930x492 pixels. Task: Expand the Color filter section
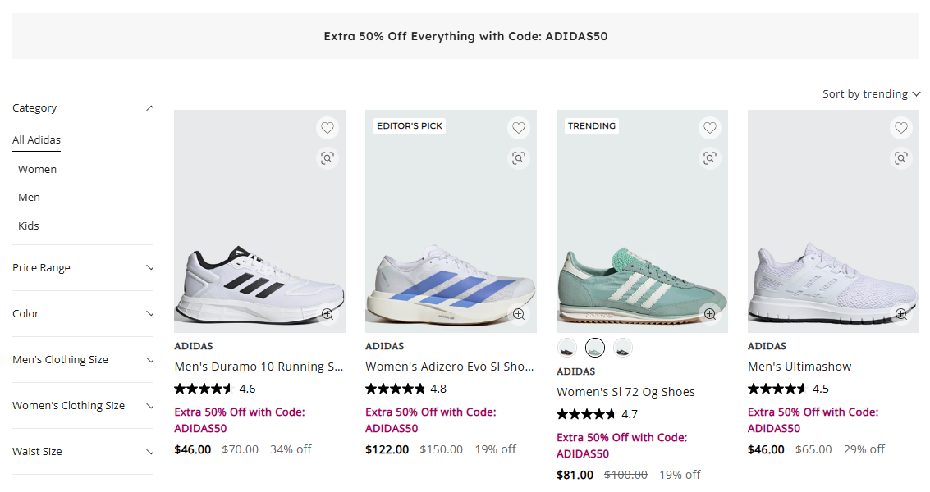[83, 314]
